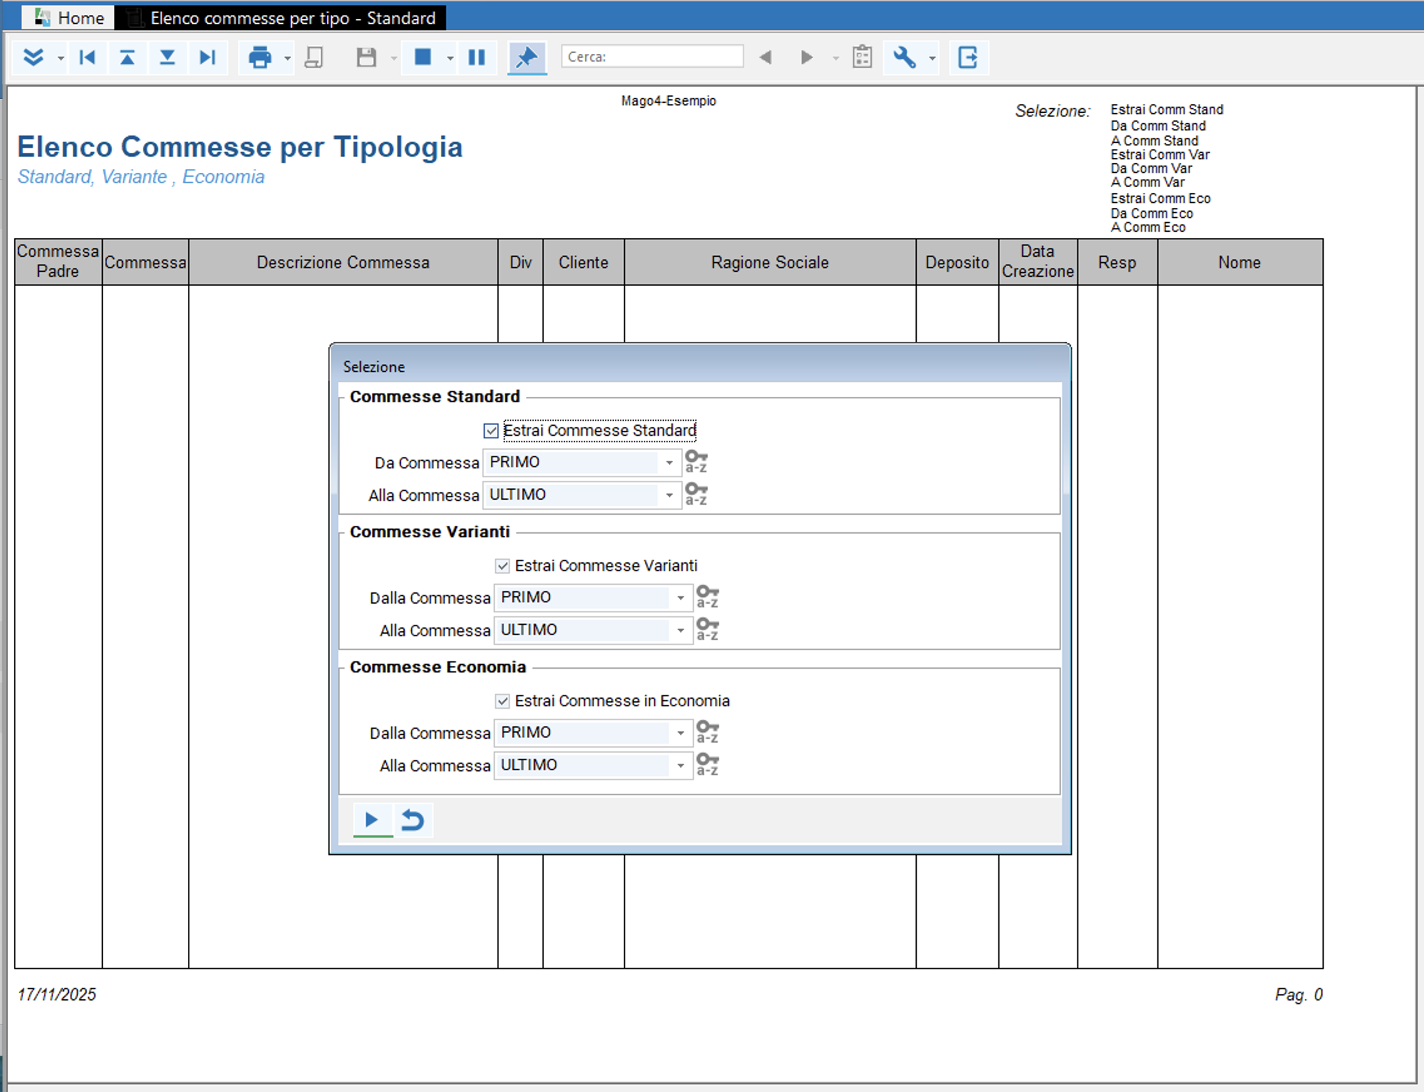Stop report execution with square icon

point(423,57)
